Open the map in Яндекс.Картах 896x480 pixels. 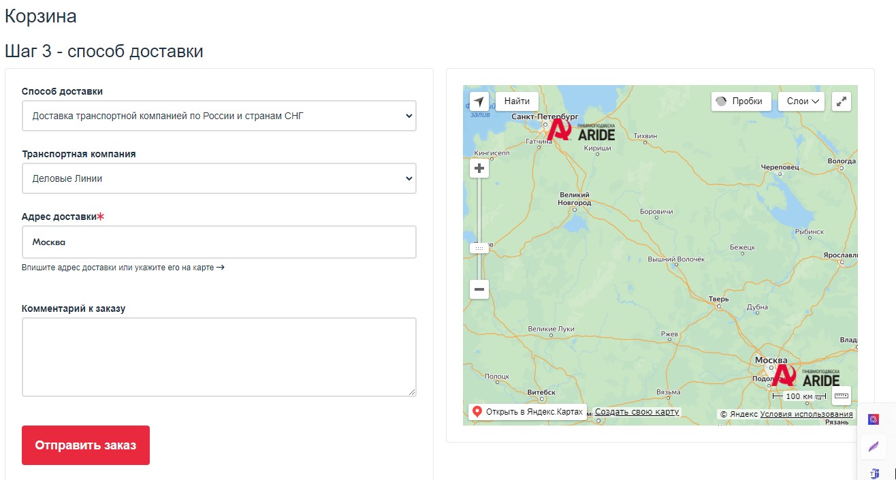click(x=527, y=412)
